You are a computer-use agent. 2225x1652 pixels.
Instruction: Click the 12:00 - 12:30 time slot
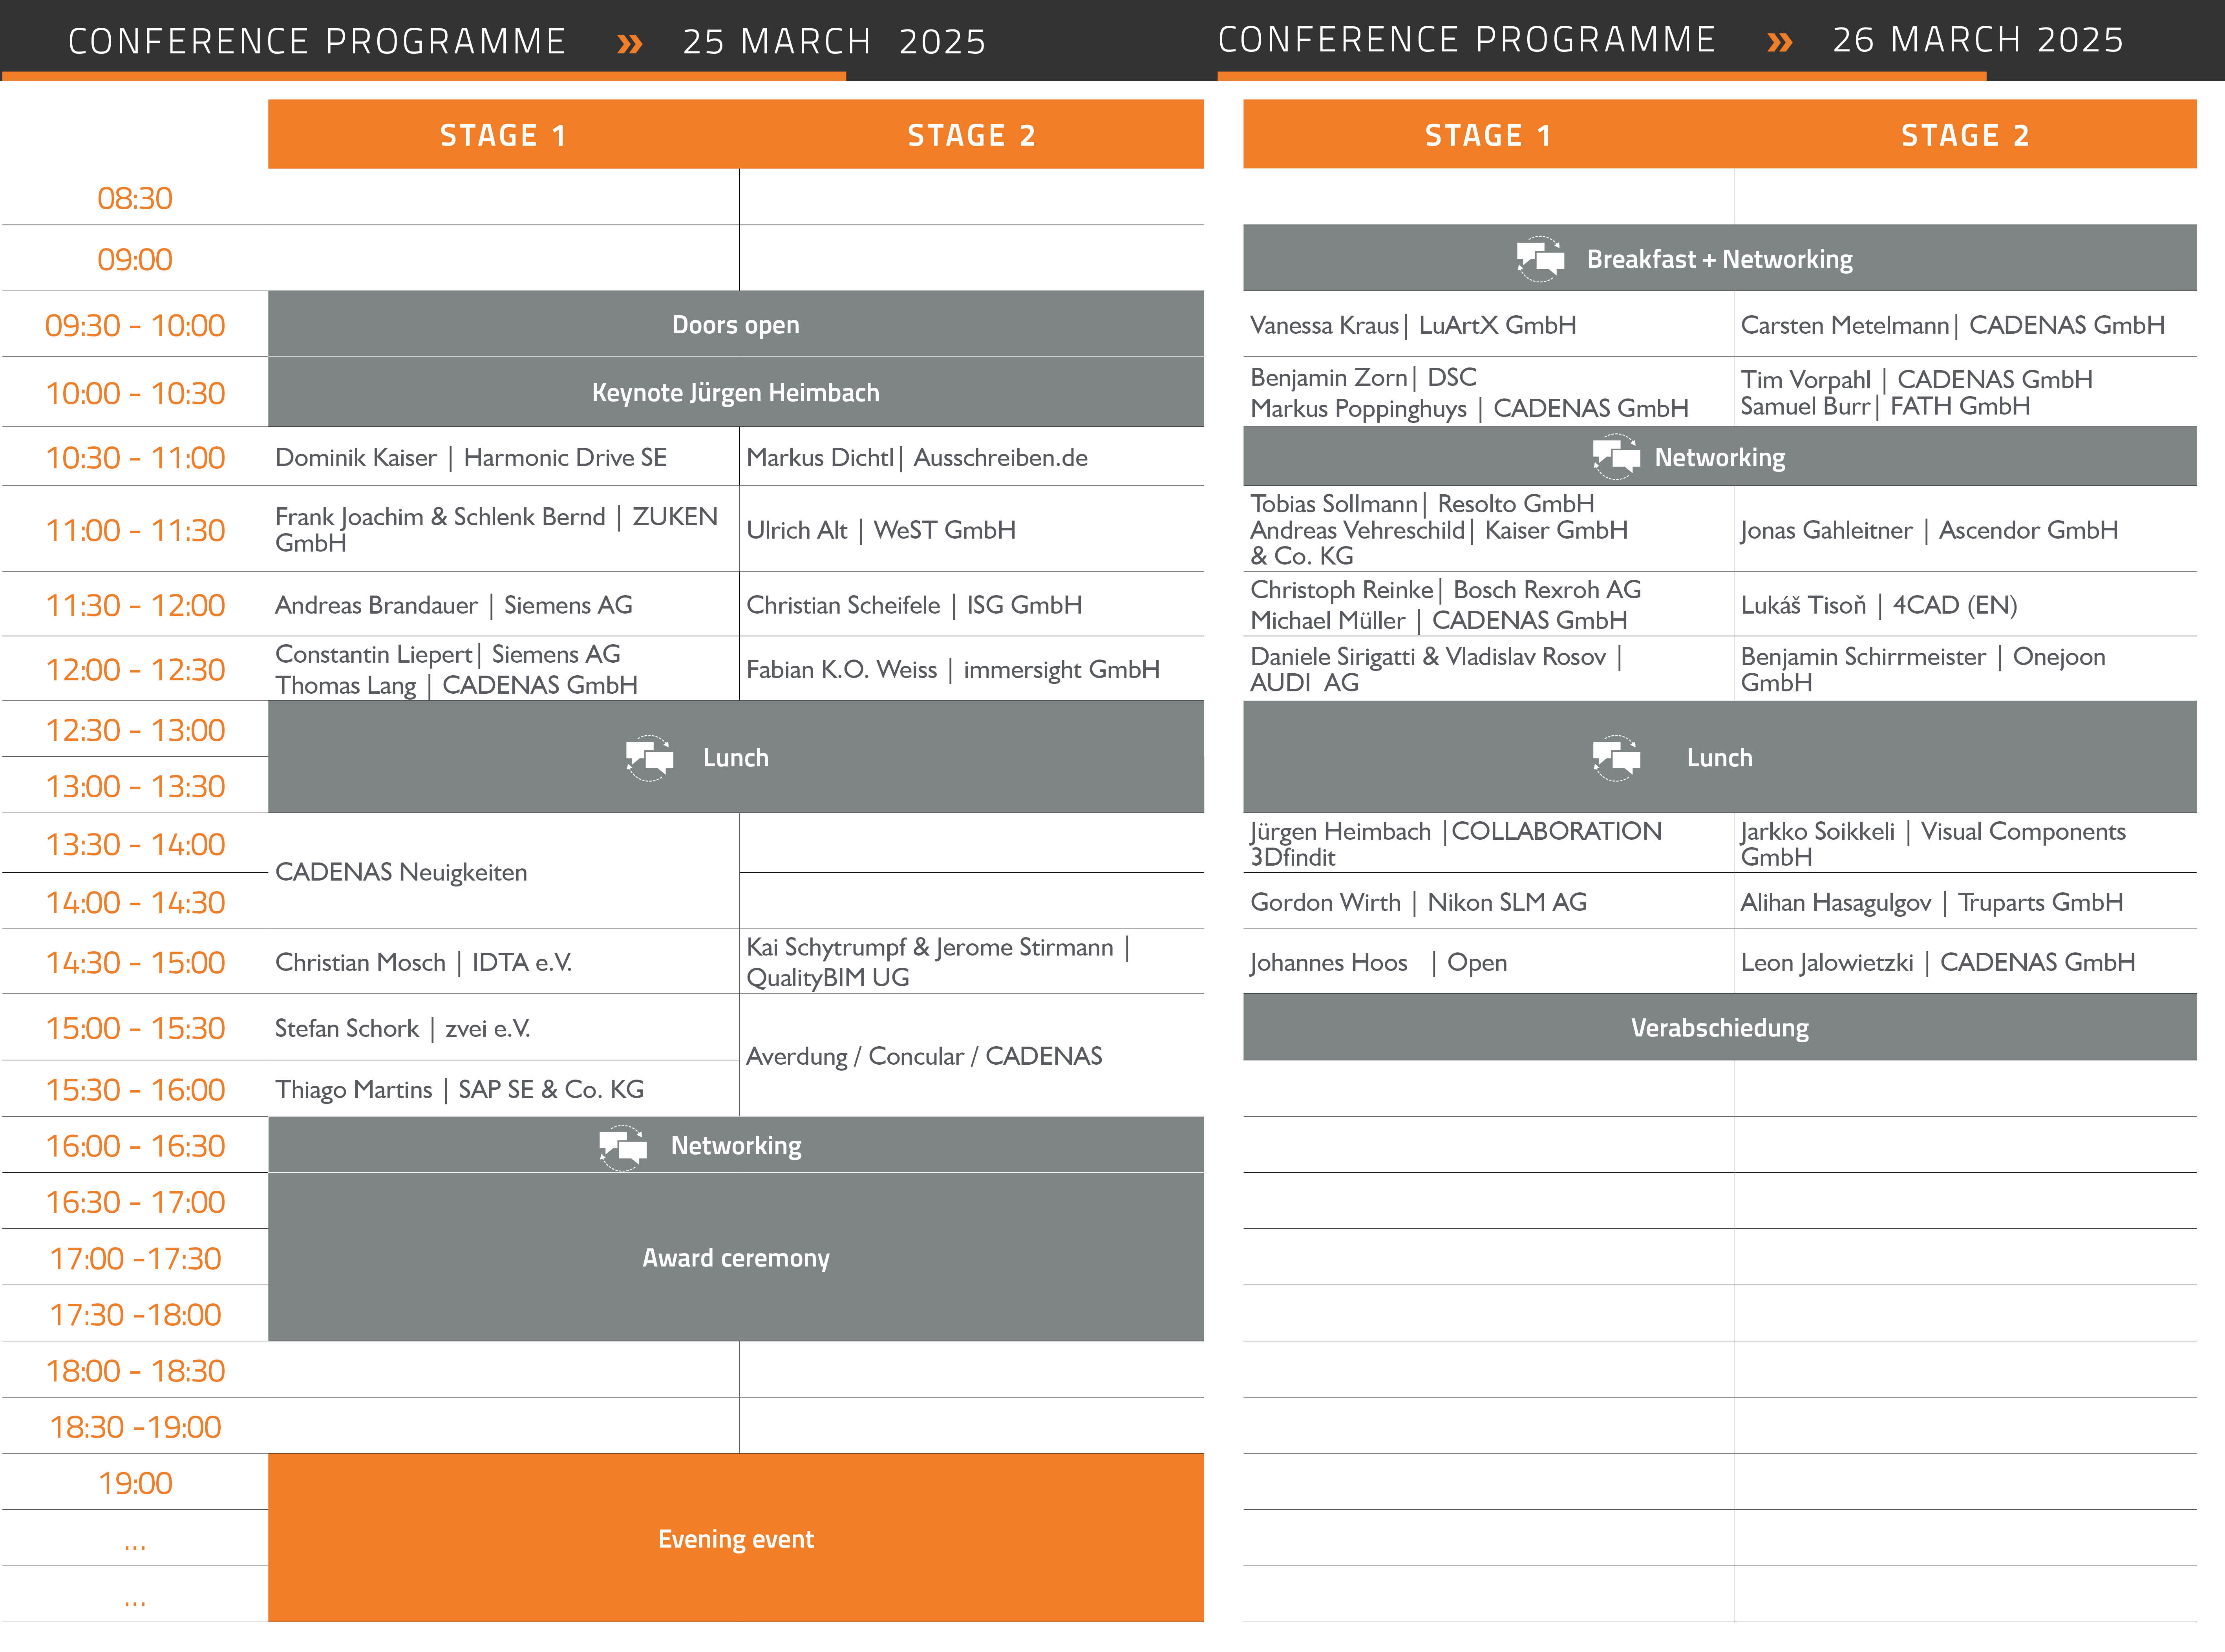coord(135,670)
